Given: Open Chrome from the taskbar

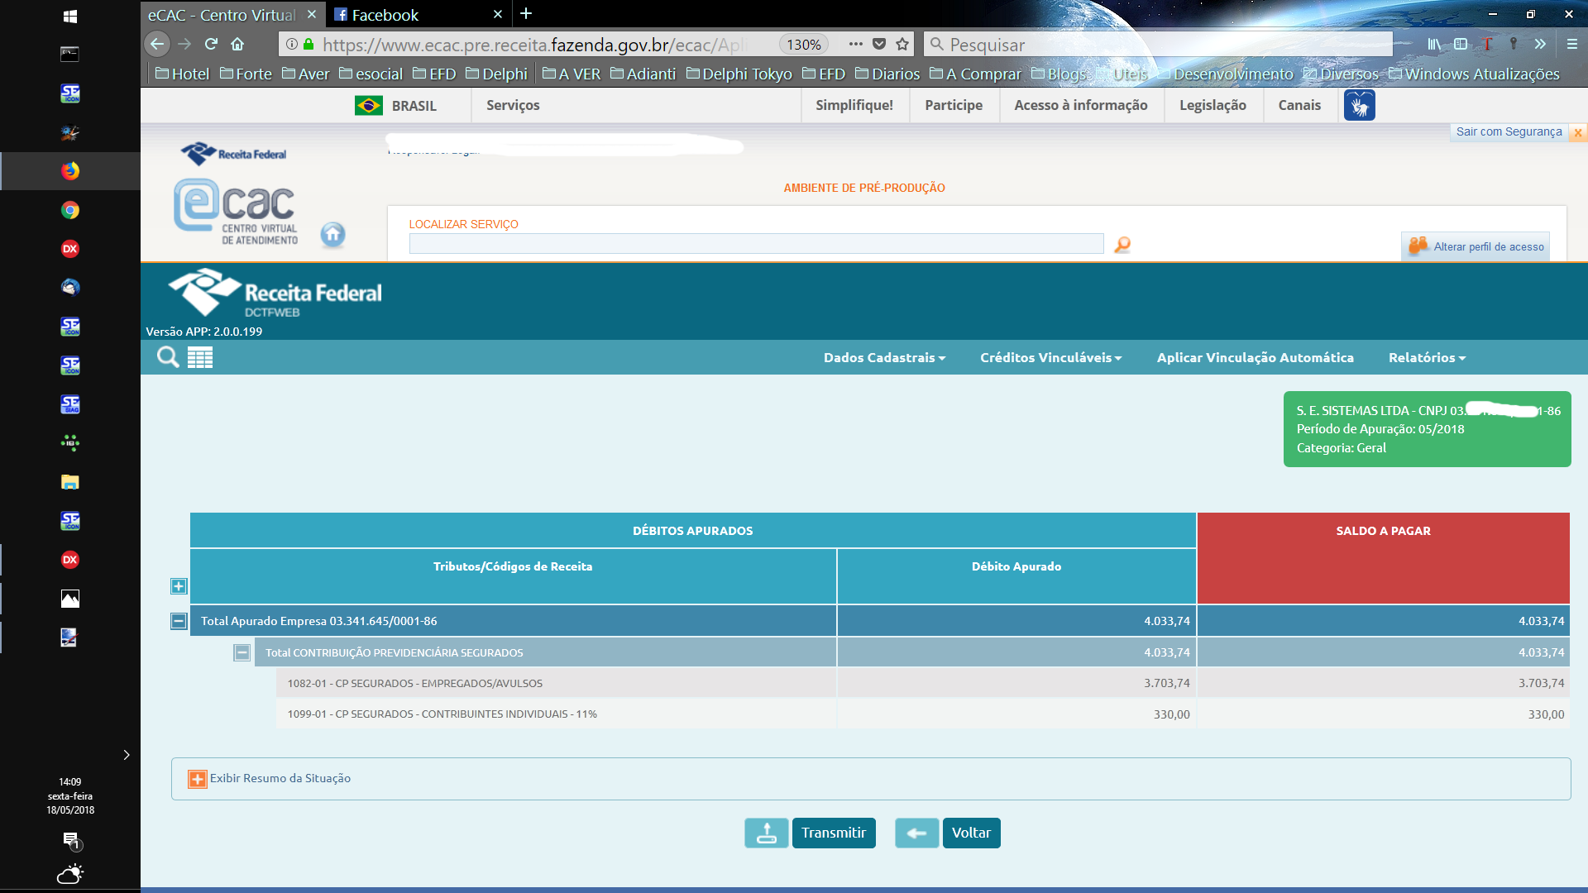Looking at the screenshot, I should 70,210.
